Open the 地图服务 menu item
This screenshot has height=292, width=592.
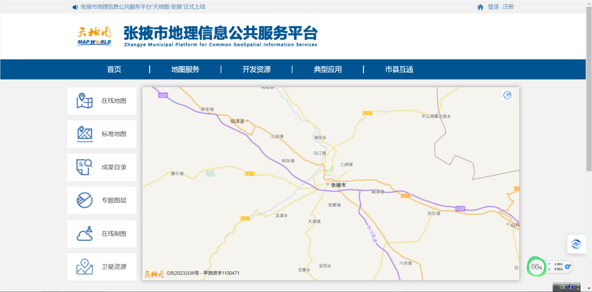pos(185,69)
